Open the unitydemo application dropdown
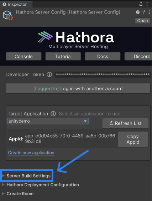152x201 pixels. tap(48, 121)
